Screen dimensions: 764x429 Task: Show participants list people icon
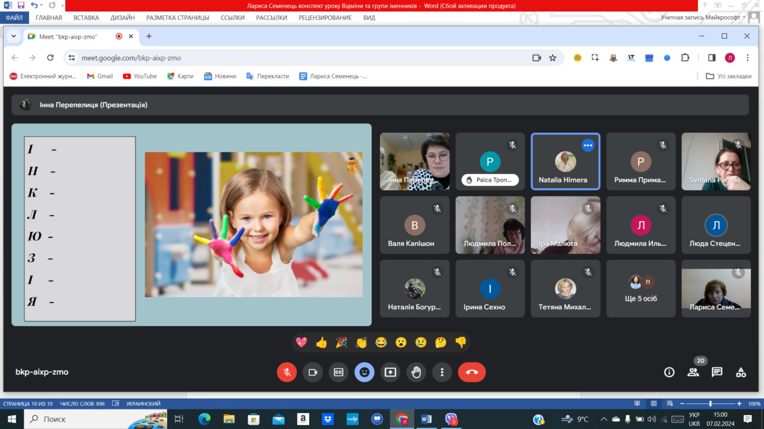[693, 372]
